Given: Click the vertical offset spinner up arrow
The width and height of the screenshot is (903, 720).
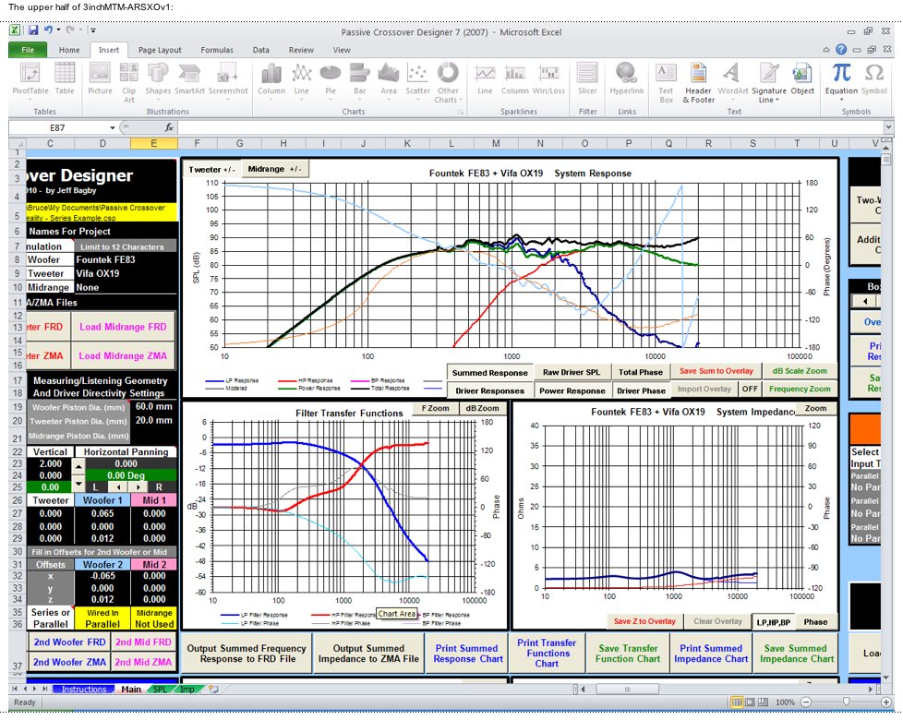Looking at the screenshot, I should 78,465.
